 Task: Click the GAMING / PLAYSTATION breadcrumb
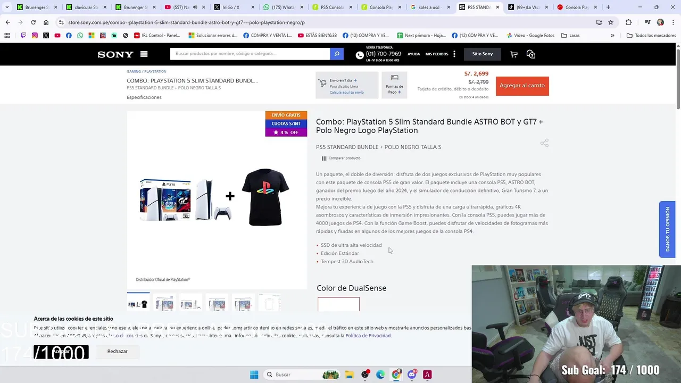(x=146, y=71)
